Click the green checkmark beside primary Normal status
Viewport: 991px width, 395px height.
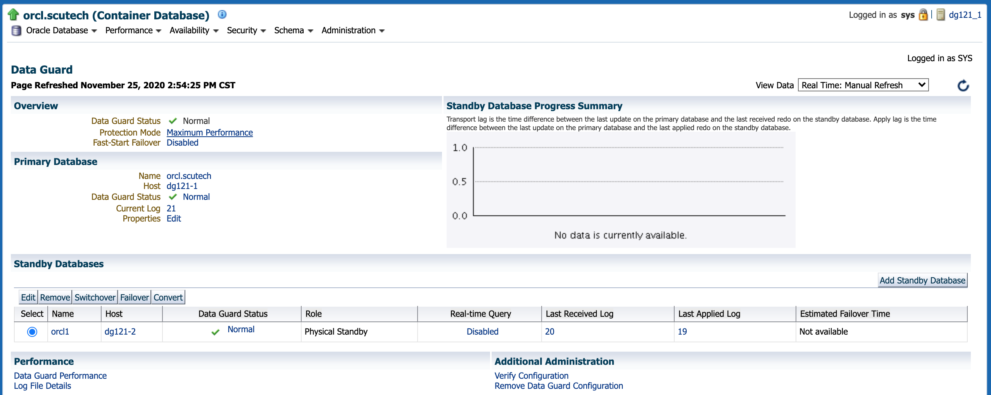tap(173, 197)
